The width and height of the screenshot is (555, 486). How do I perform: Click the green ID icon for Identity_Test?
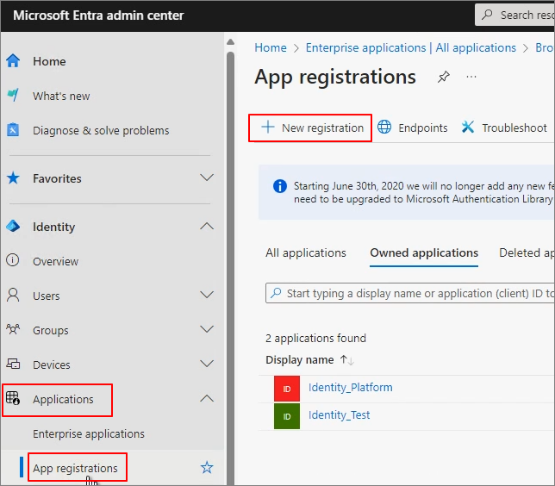point(287,416)
